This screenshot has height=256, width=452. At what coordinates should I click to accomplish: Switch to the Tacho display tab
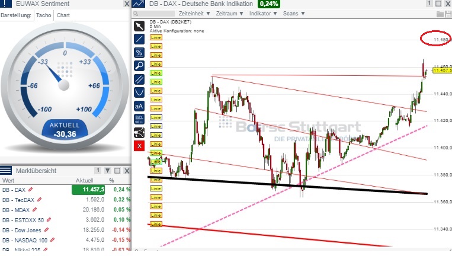pos(43,15)
